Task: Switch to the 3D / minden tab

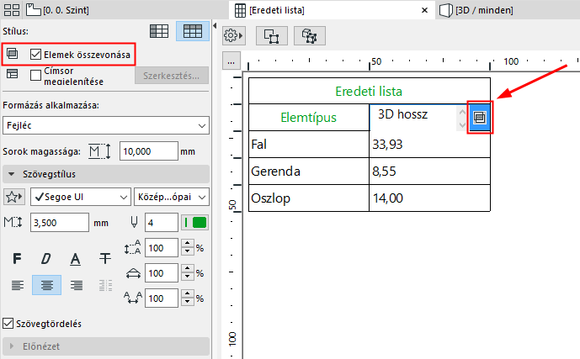Action: (x=476, y=10)
